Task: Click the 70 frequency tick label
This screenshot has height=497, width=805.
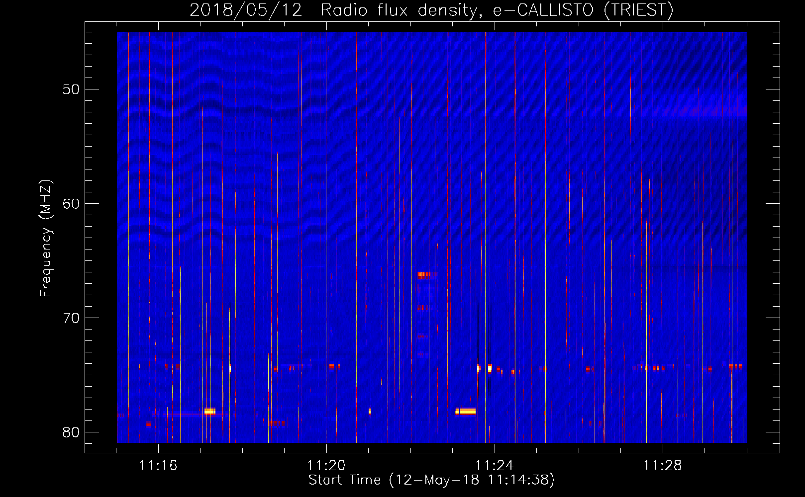Action: 71,318
